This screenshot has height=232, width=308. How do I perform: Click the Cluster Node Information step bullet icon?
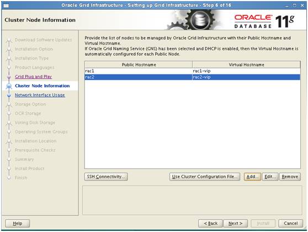[x=9, y=86]
